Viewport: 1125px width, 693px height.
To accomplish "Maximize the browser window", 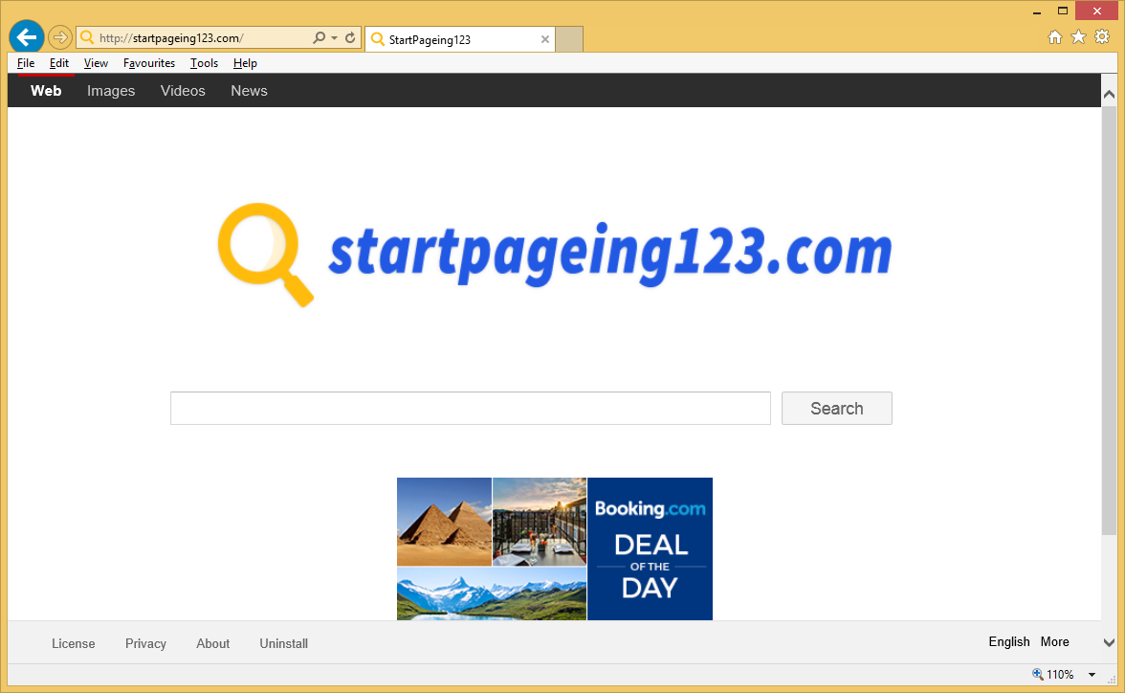I will (1063, 11).
